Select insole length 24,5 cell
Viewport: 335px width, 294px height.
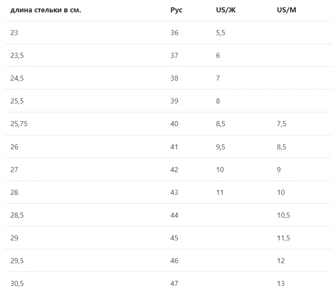(x=17, y=78)
